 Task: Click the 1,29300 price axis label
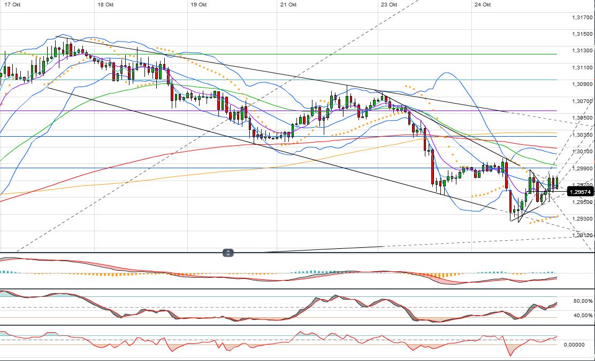point(580,219)
